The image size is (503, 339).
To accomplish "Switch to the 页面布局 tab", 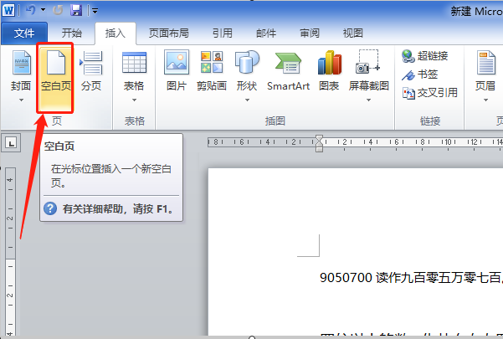I will pos(169,33).
